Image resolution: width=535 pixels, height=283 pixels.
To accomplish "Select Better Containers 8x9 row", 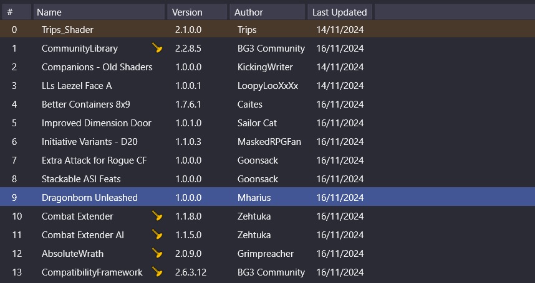I will (85, 104).
